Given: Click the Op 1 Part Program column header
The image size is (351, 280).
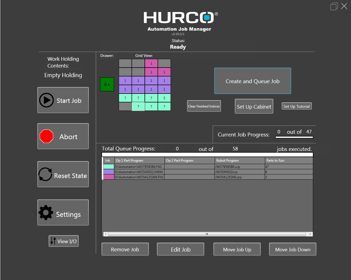Looking at the screenshot, I should point(139,161).
